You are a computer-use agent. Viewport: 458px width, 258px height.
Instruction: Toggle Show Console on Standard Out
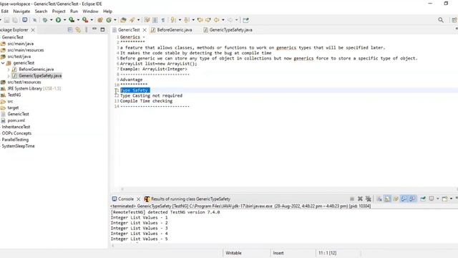[x=404, y=199]
